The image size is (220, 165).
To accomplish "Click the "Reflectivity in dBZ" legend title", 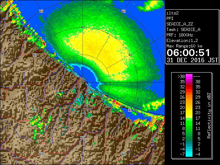I will tap(209, 115).
